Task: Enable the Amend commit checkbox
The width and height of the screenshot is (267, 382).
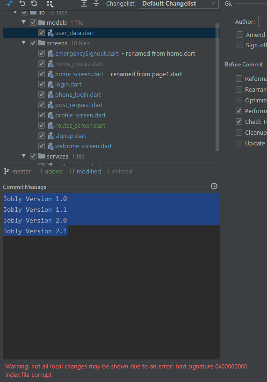Action: coord(240,35)
